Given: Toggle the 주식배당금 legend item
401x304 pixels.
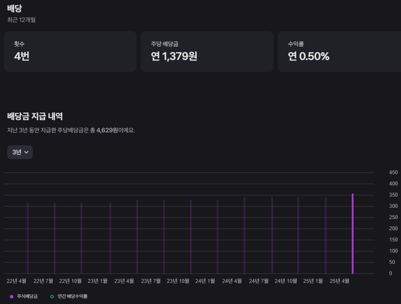Looking at the screenshot, I should click(24, 296).
